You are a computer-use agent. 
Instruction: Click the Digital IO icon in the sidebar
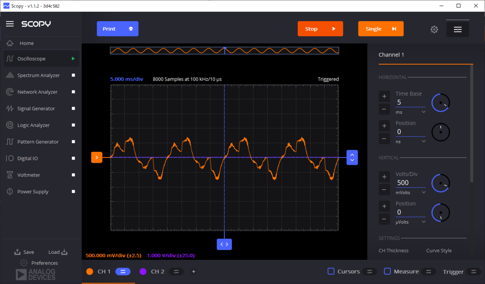pos(10,159)
